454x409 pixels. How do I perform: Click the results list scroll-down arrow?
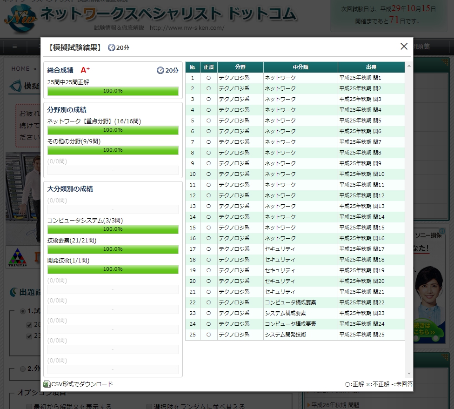409,374
